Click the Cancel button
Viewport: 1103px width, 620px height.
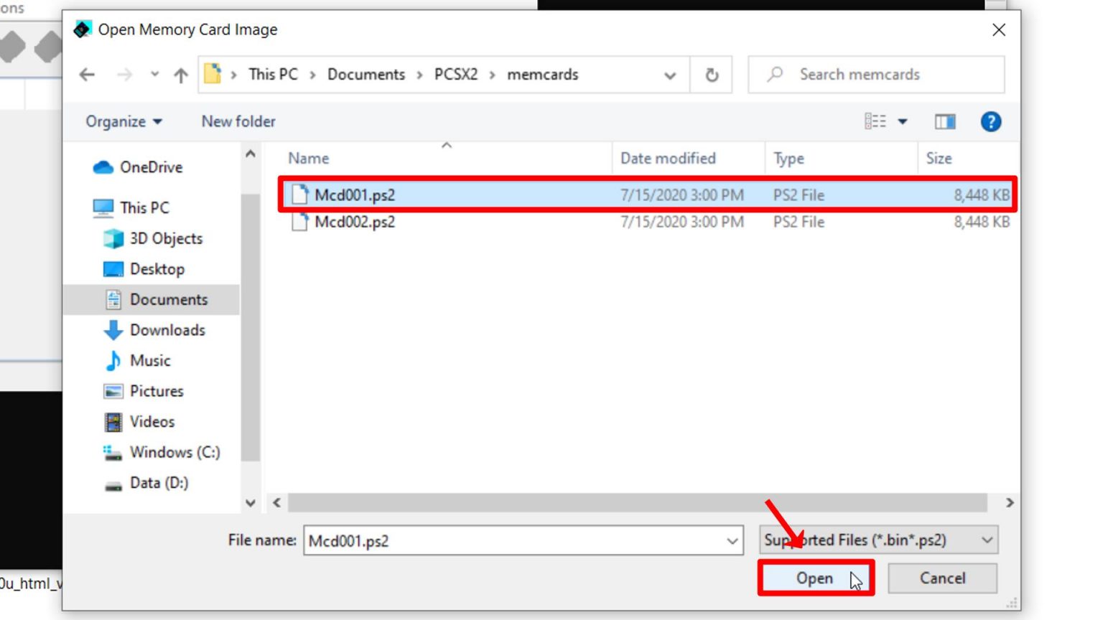coord(942,578)
